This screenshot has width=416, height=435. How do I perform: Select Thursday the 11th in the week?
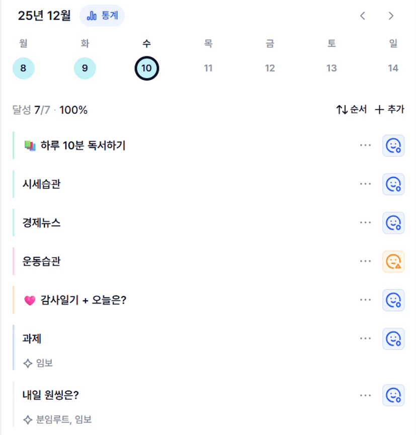[x=208, y=68]
